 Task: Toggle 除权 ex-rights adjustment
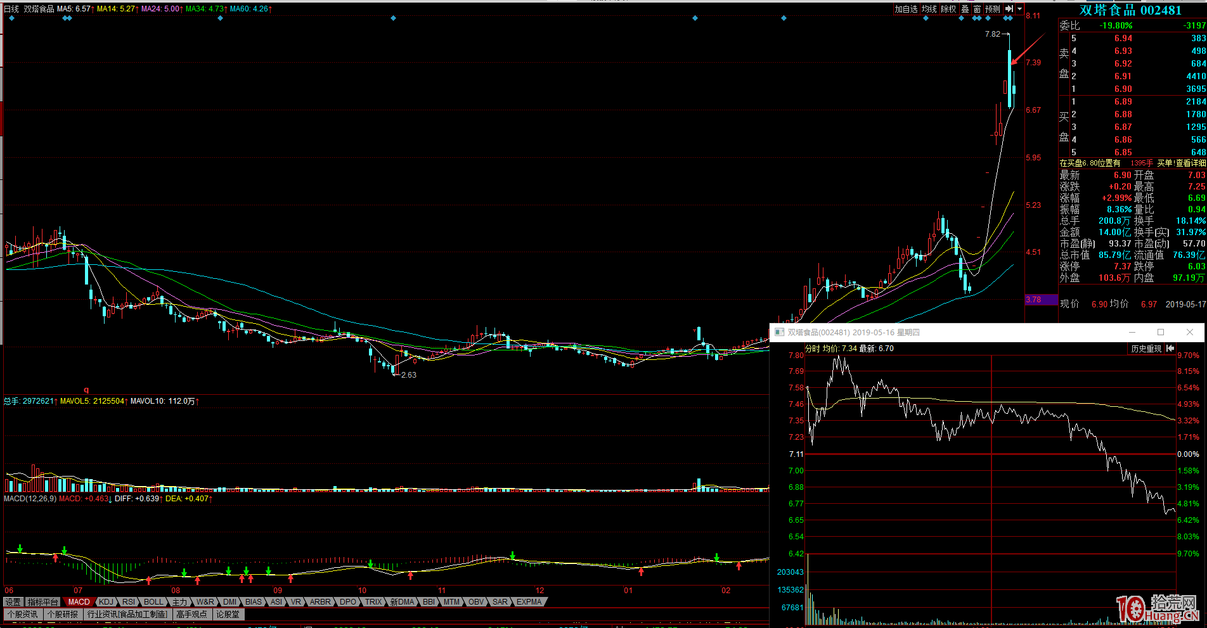(x=948, y=9)
